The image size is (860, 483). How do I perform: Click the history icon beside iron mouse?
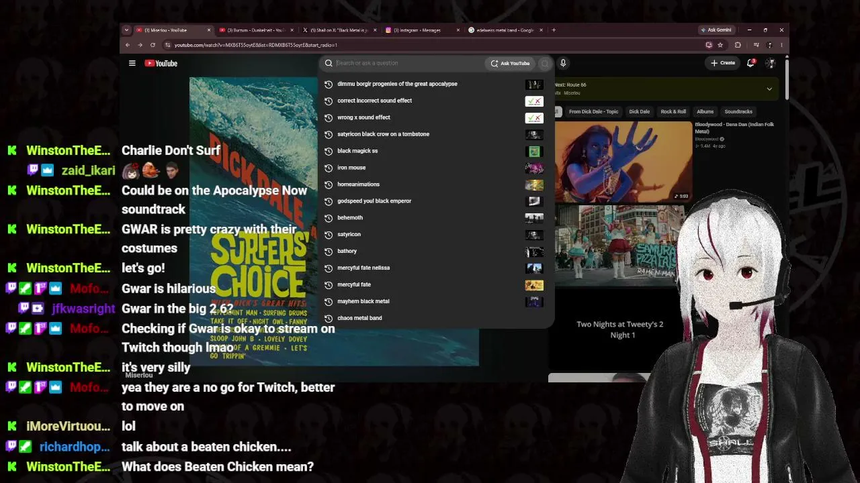click(x=329, y=168)
